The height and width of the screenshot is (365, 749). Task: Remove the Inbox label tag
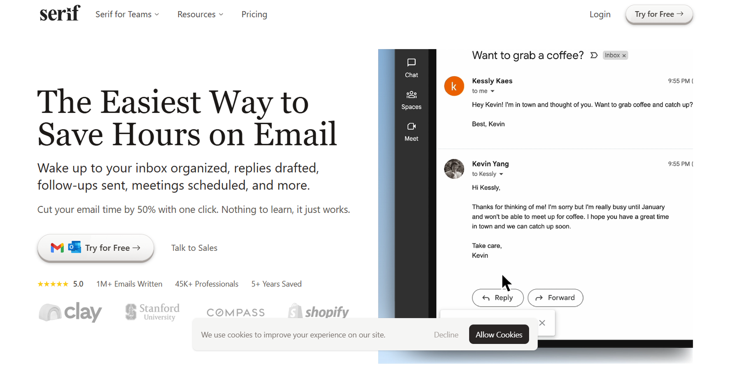coord(624,56)
